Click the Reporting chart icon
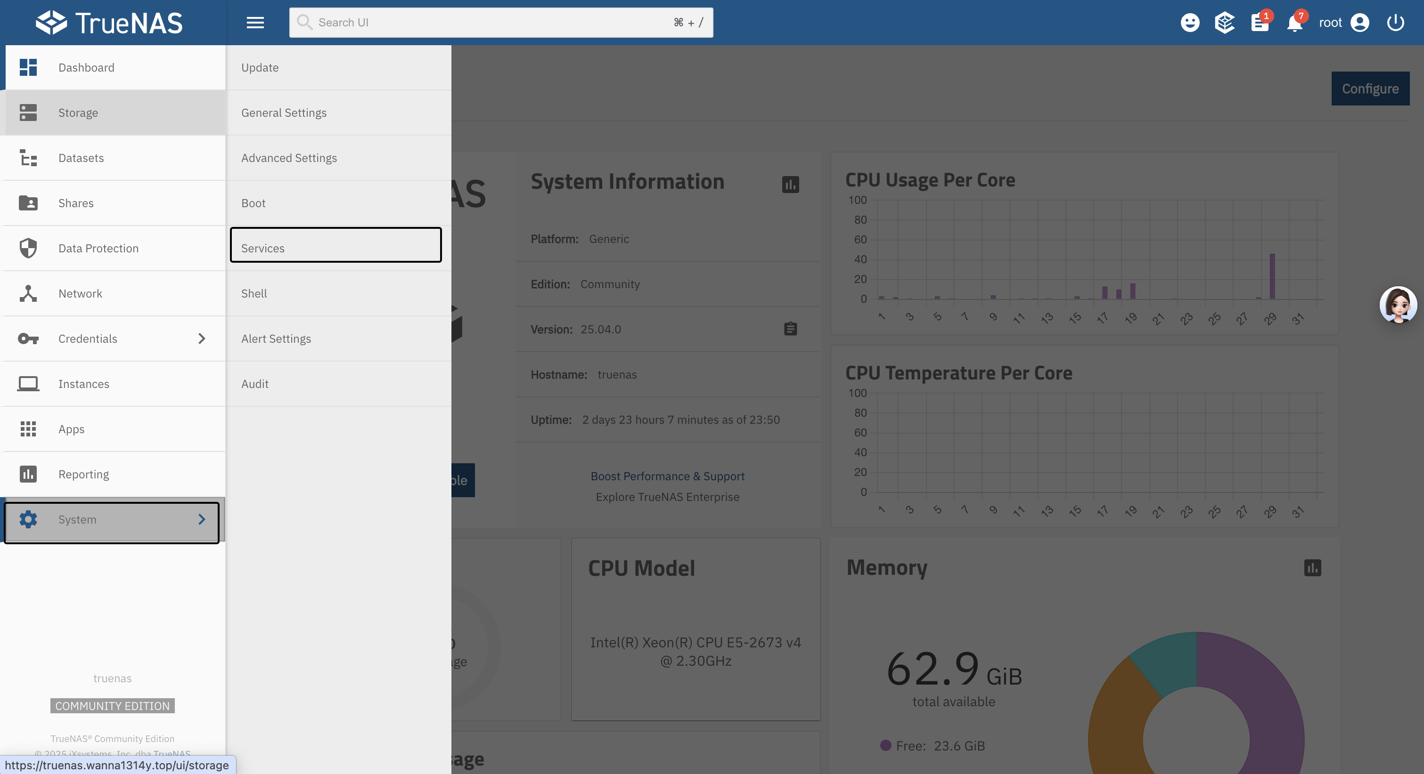1424x774 pixels. (x=28, y=474)
